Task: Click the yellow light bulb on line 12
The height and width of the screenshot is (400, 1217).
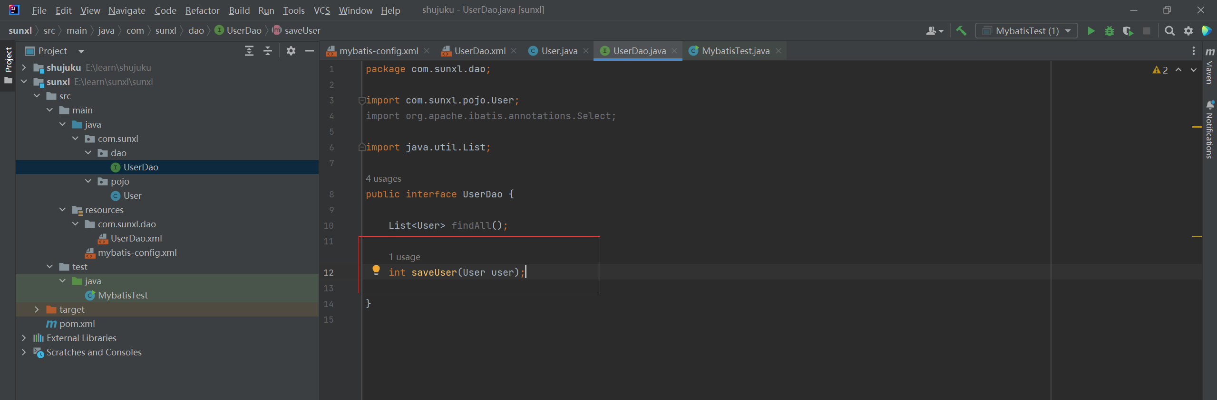Action: 376,270
